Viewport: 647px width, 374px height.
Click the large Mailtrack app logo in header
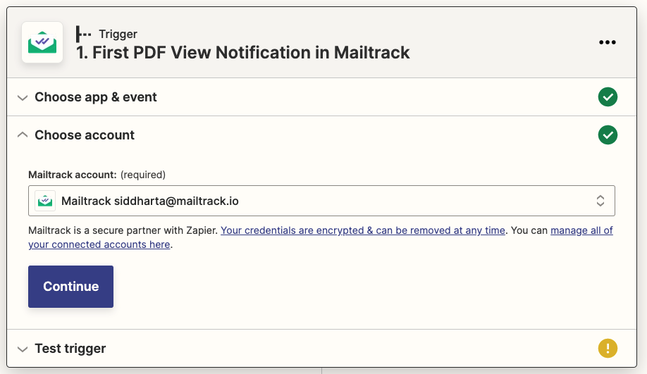pos(42,42)
